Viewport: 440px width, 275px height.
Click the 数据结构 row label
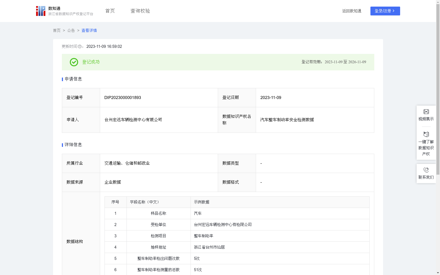75,242
